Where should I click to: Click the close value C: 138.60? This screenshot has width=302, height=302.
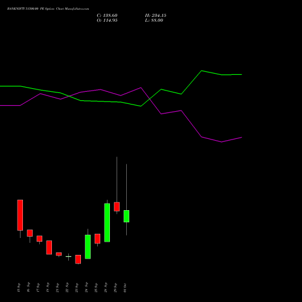coord(107,16)
